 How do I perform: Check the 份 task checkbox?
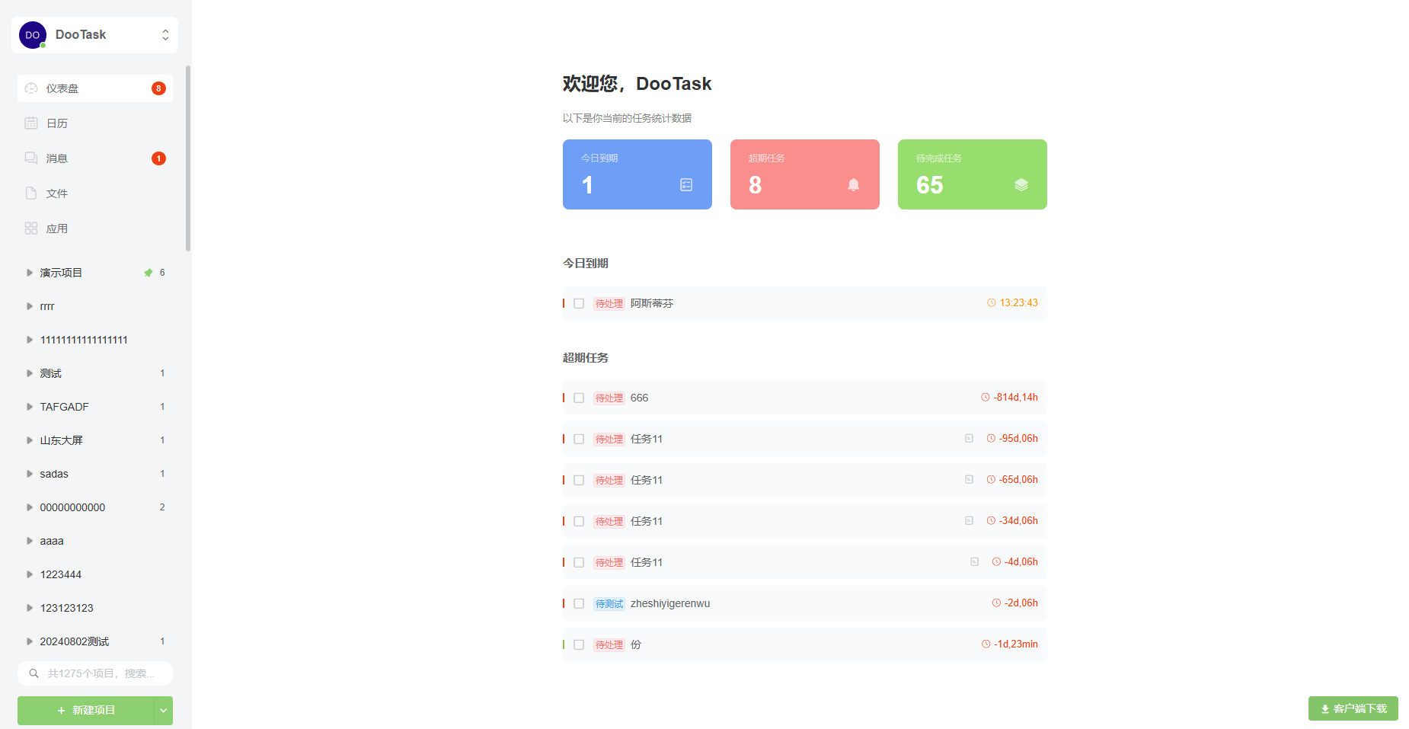(579, 644)
